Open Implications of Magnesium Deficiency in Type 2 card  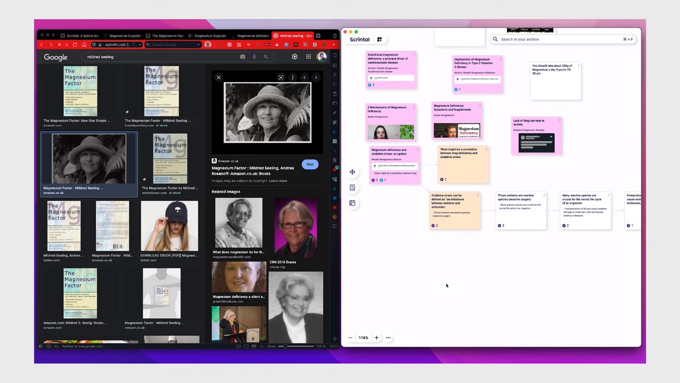click(x=477, y=75)
